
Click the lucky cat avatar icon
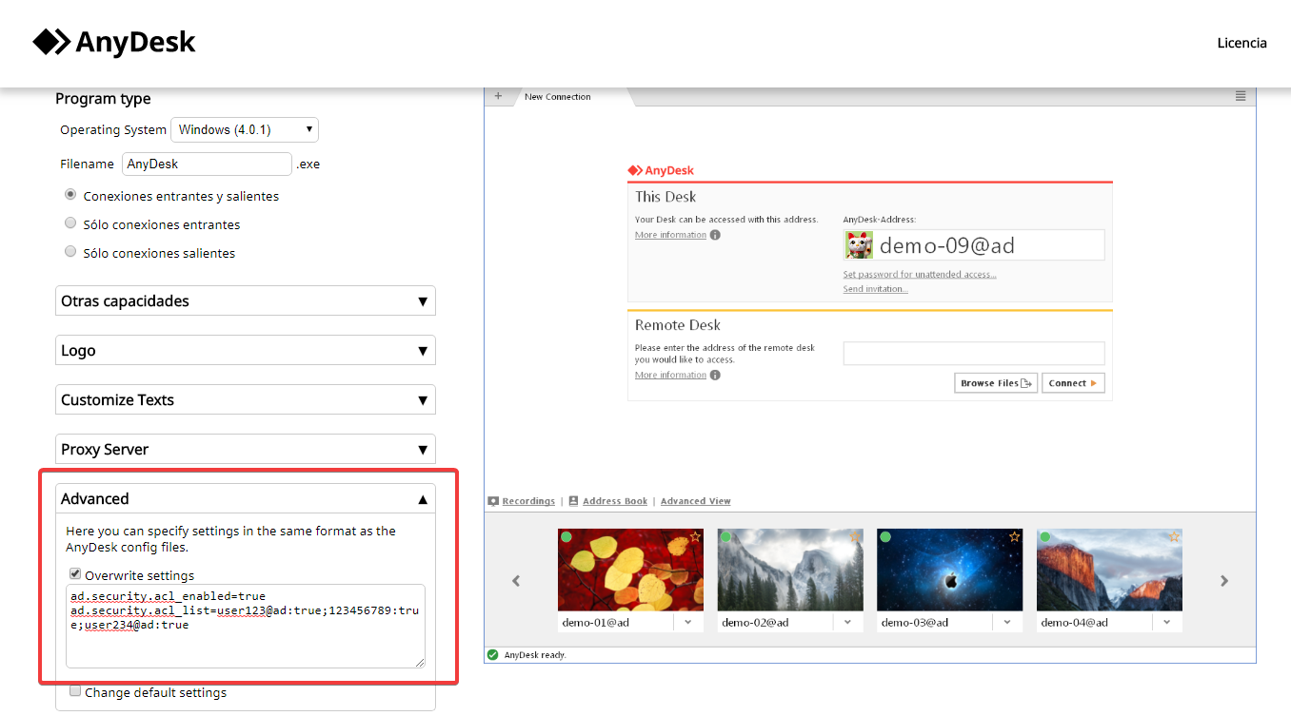click(859, 245)
